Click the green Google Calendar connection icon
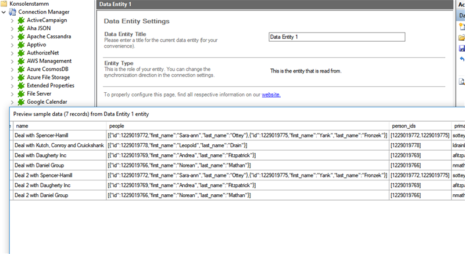The width and height of the screenshot is (465, 254). pyautogui.click(x=22, y=101)
